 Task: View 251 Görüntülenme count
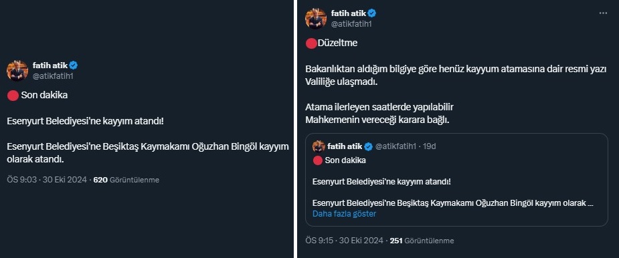click(x=422, y=241)
